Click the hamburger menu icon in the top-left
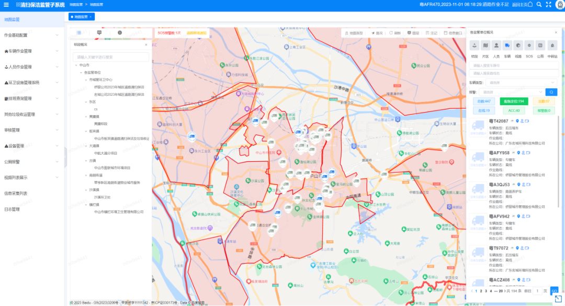 [6, 5]
